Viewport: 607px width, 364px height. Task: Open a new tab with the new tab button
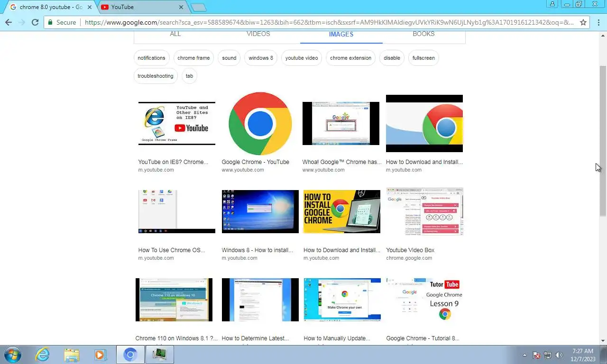198,7
